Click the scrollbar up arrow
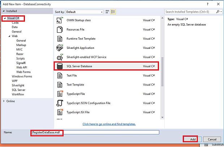Image resolution: width=224 pixels, height=147 pixels. pos(162,18)
